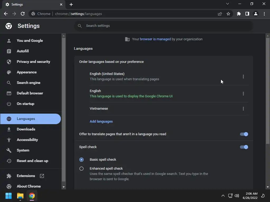Click the magnifier icon in Search settings

click(80, 26)
